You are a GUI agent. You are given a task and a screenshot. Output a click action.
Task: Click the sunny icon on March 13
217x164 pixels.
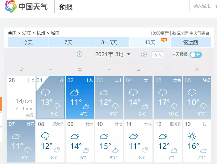click(x=192, y=136)
